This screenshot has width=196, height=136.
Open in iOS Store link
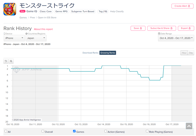(47, 18)
